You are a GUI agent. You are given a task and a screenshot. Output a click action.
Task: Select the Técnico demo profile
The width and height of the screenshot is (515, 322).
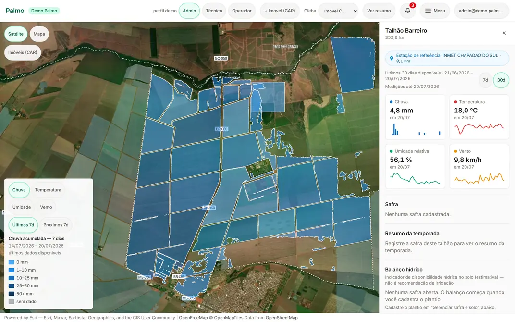(214, 11)
